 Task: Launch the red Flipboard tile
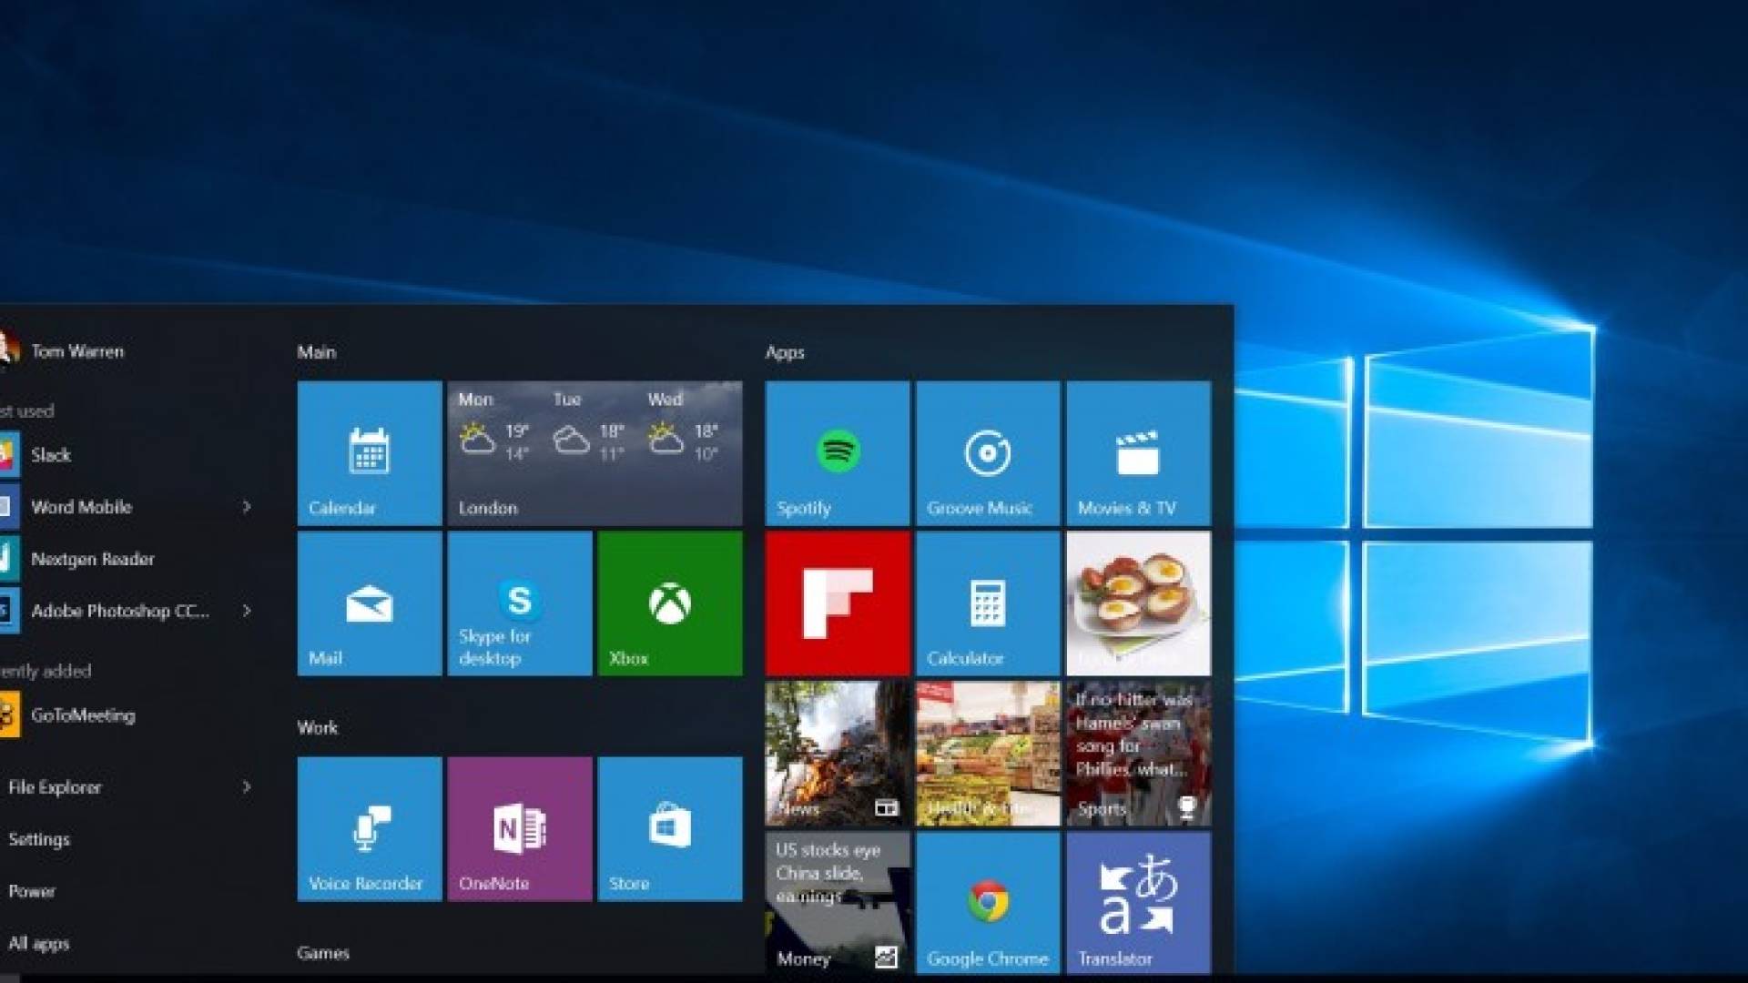[x=838, y=603]
